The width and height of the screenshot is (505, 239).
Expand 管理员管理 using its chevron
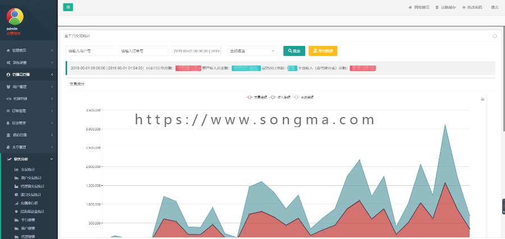(x=52, y=74)
